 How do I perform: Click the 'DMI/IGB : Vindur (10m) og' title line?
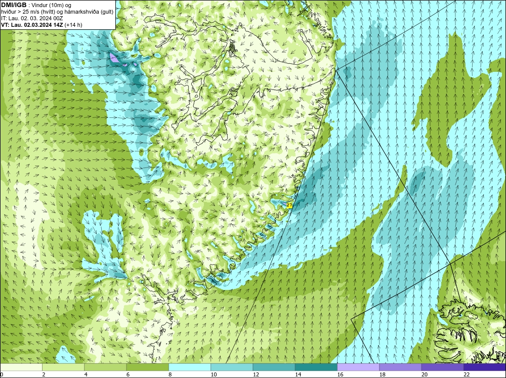point(36,5)
